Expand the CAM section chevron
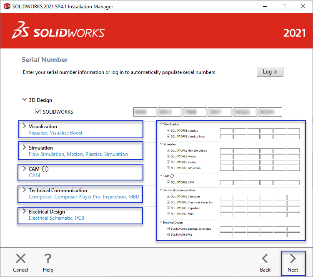The width and height of the screenshot is (313, 277). click(x=24, y=168)
